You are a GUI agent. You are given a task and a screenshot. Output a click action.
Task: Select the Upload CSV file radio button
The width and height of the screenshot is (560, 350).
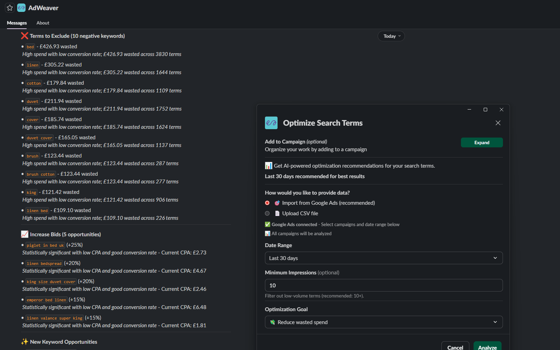pyautogui.click(x=267, y=213)
